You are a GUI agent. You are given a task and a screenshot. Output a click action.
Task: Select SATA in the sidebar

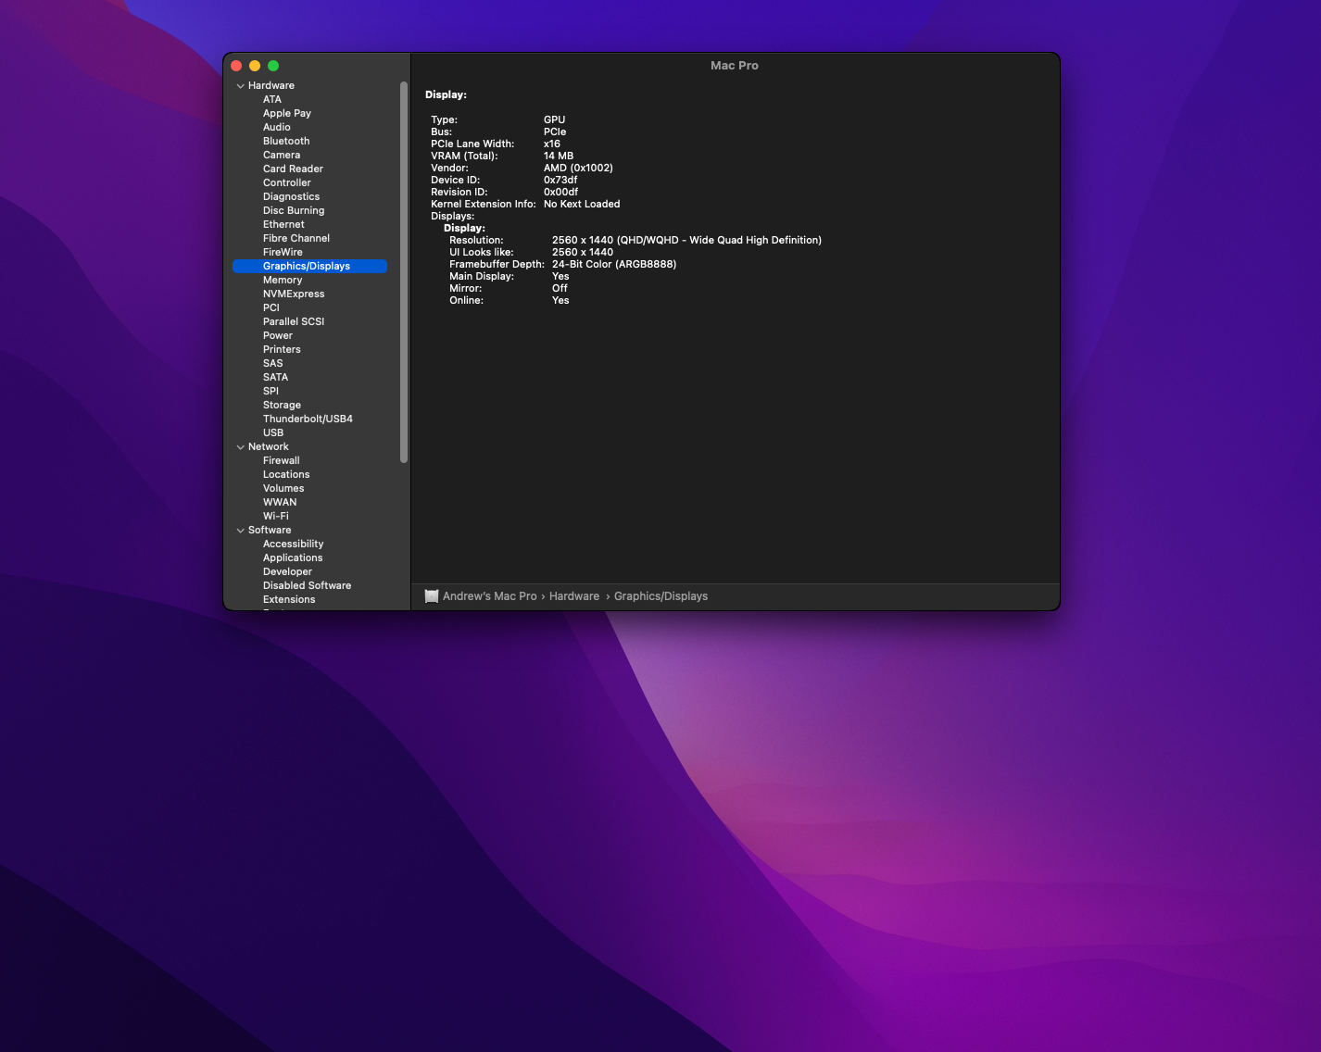coord(275,378)
